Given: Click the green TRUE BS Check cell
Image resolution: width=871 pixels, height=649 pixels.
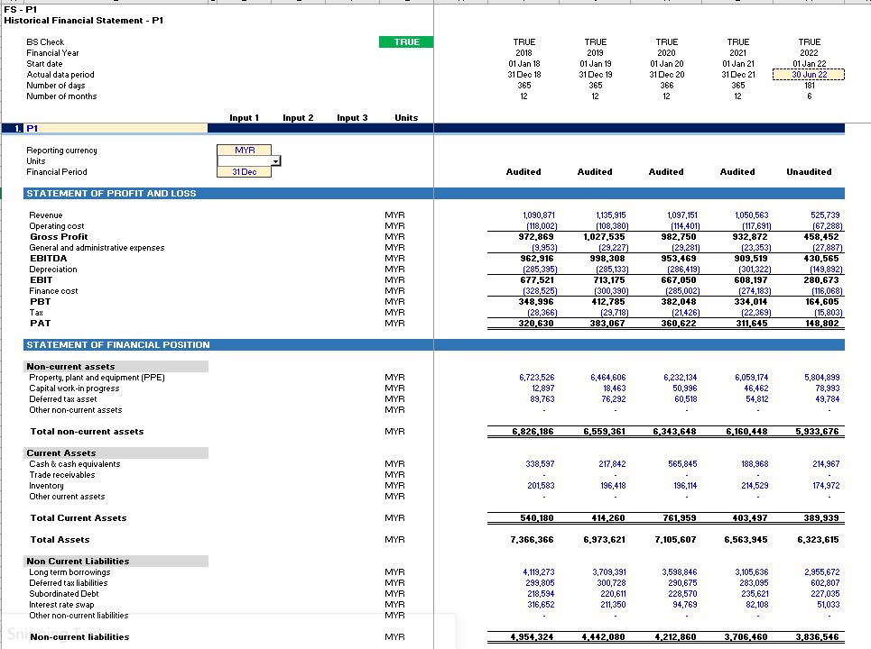Looking at the screenshot, I should tap(406, 42).
